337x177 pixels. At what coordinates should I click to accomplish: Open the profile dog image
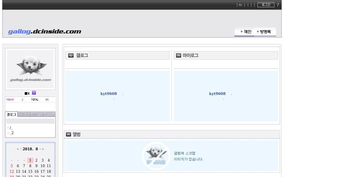30,69
